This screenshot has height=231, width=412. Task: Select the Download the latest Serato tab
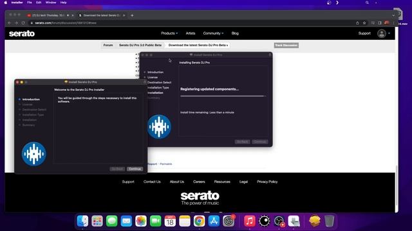tap(102, 15)
